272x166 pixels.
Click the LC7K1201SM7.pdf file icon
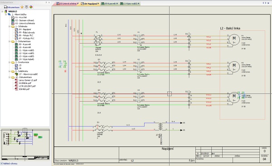point(16,86)
